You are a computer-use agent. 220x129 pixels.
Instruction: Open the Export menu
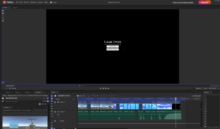pos(40,2)
